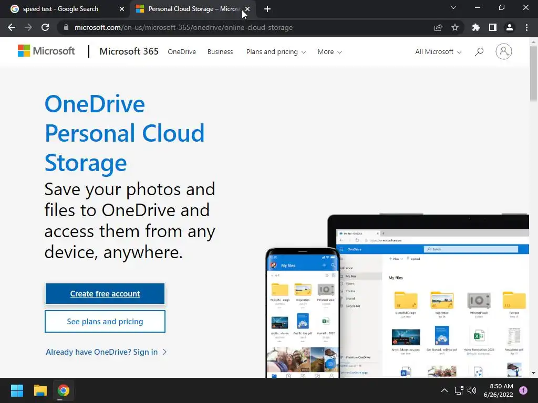538x403 pixels.
Task: Click the page vertical scrollbar thumb
Action: [533, 73]
